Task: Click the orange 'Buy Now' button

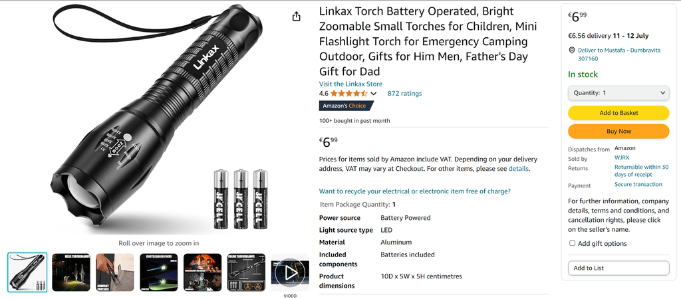Action: click(x=618, y=131)
